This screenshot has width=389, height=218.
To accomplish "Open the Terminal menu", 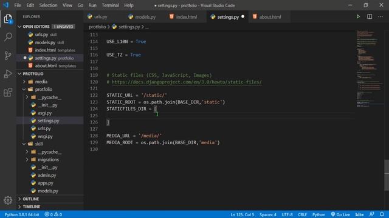I will coord(110,5).
